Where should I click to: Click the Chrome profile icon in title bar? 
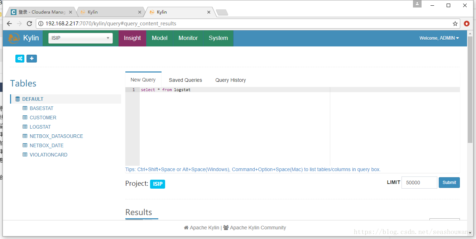click(x=417, y=4)
